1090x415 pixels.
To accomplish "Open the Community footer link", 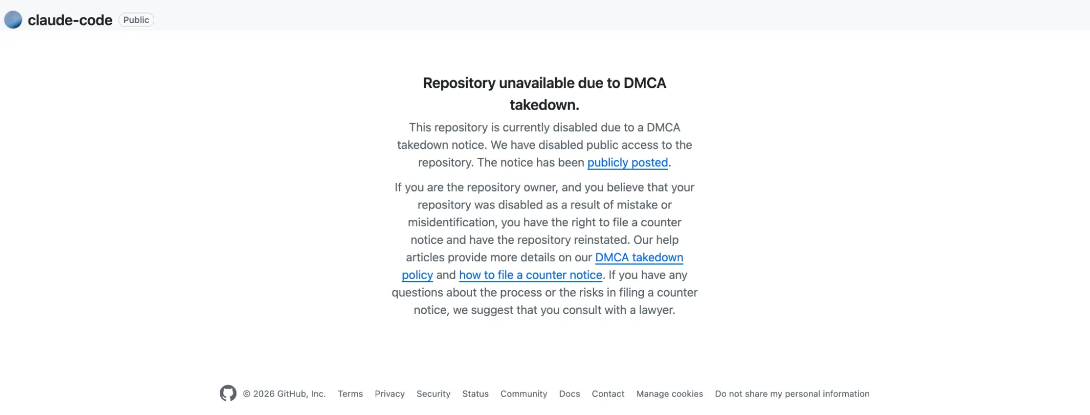I will coord(523,394).
